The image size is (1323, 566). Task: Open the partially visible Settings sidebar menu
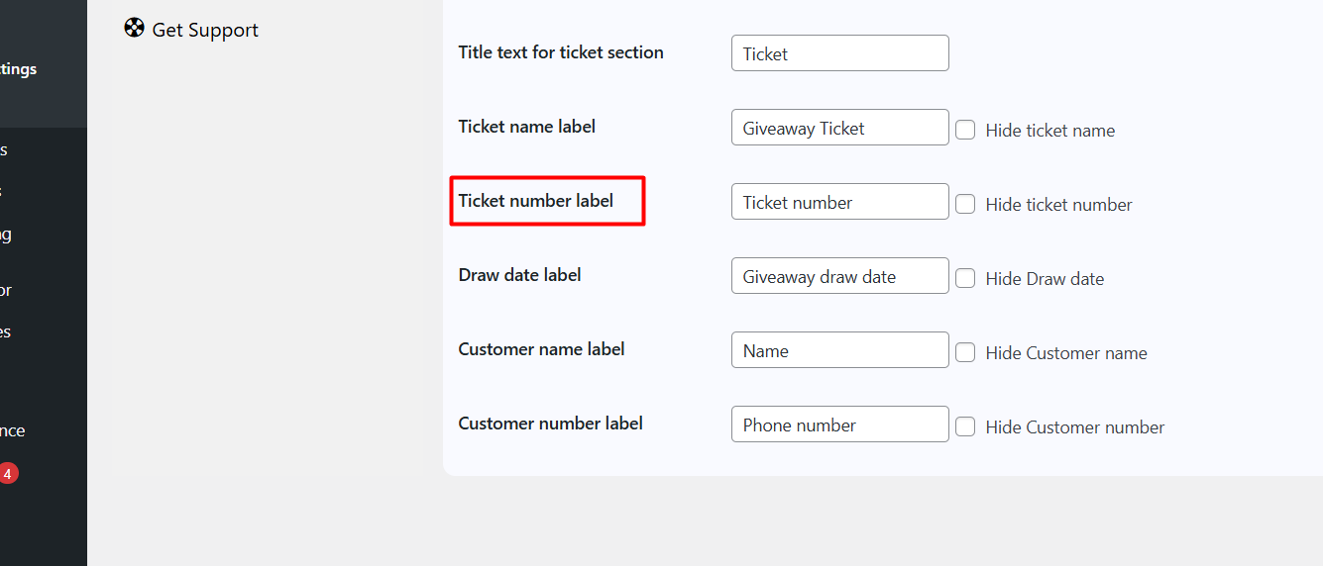pyautogui.click(x=20, y=69)
